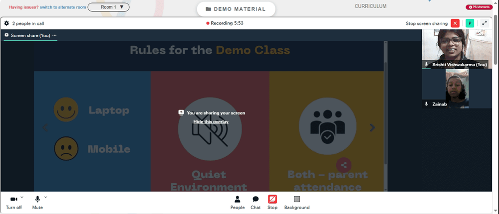Expand camera options chevron

pyautogui.click(x=22, y=197)
